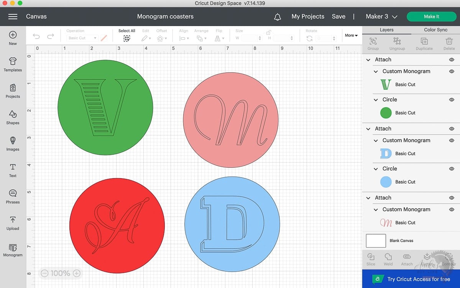Collapse the D Custom Monogram layer

click(x=376, y=141)
